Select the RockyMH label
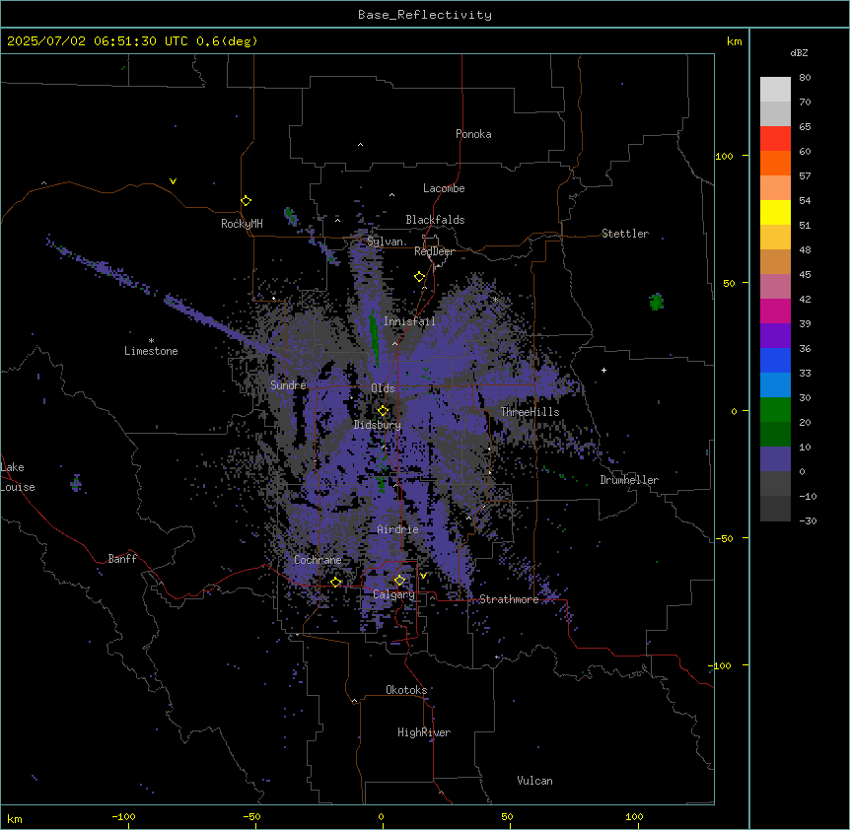The width and height of the screenshot is (850, 830). (242, 224)
